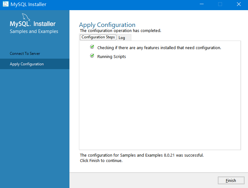The height and width of the screenshot is (188, 248).
Task: Minimize the MySQL Installer window
Action: [x=201, y=4]
